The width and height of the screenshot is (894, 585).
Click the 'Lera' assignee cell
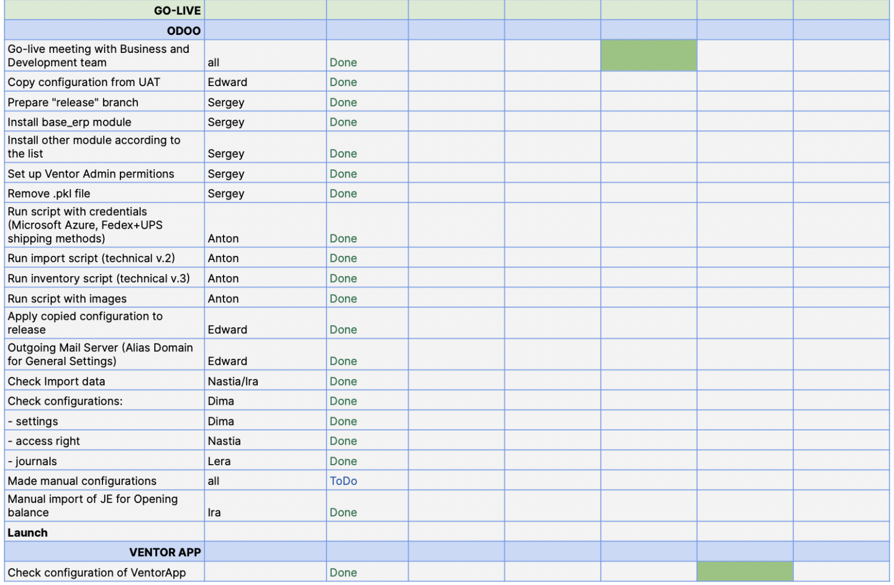tap(265, 461)
